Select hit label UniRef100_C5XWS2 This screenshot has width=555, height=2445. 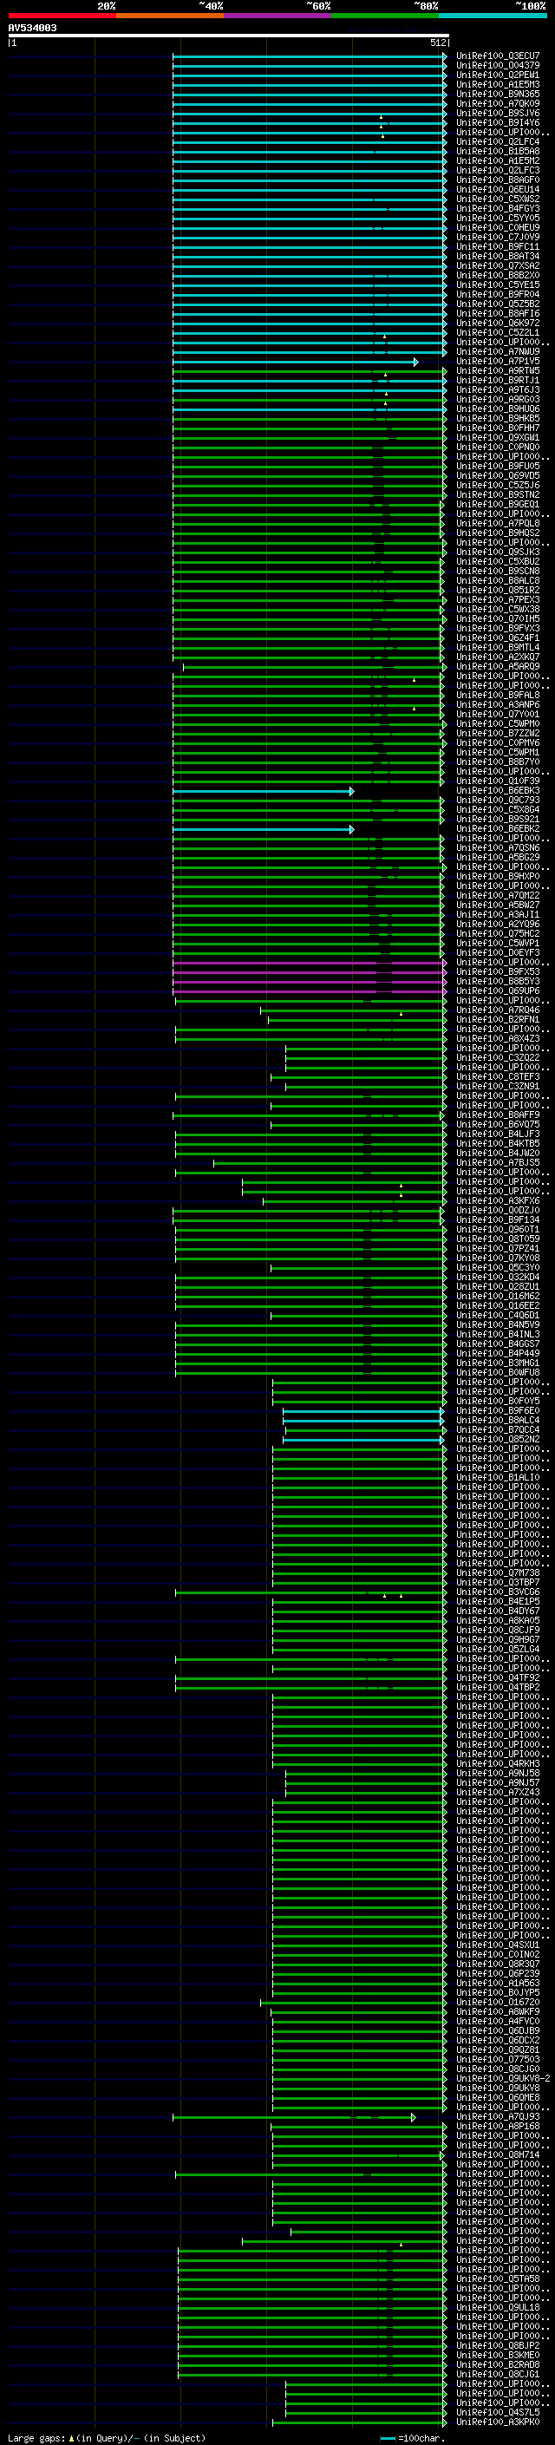click(497, 199)
